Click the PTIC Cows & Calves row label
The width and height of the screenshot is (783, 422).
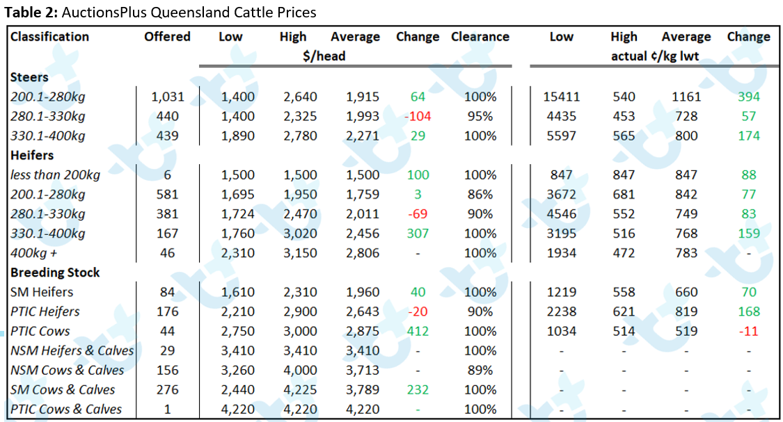(x=66, y=409)
